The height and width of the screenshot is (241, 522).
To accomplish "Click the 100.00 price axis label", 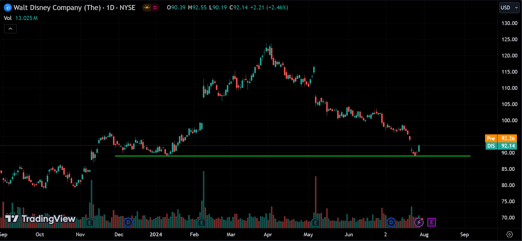I will pyautogui.click(x=509, y=120).
